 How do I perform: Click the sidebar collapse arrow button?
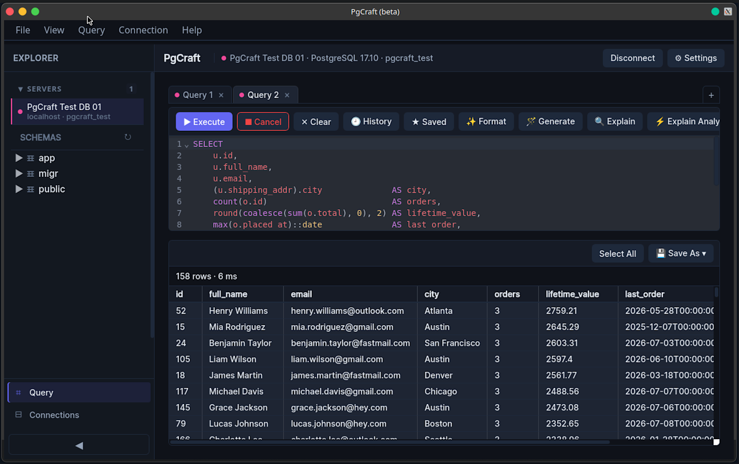click(79, 445)
